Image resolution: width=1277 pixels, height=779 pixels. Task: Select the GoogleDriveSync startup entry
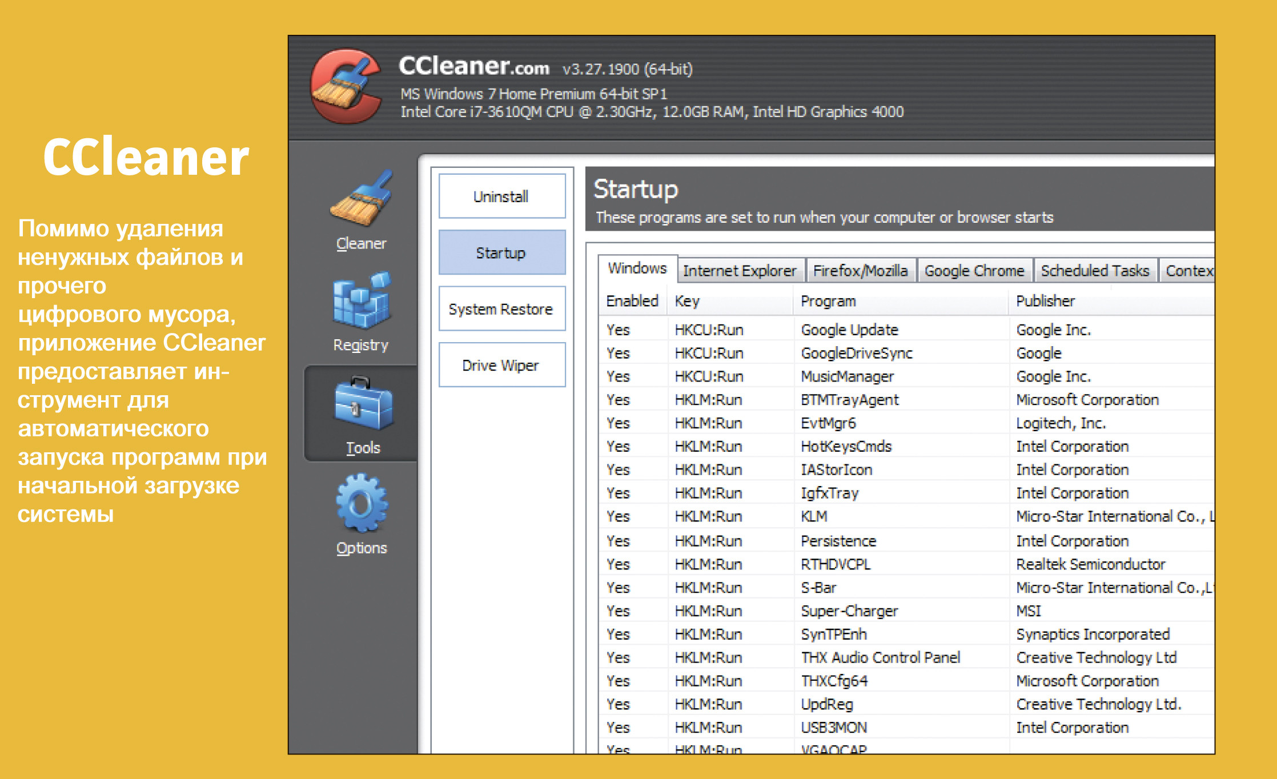857,354
